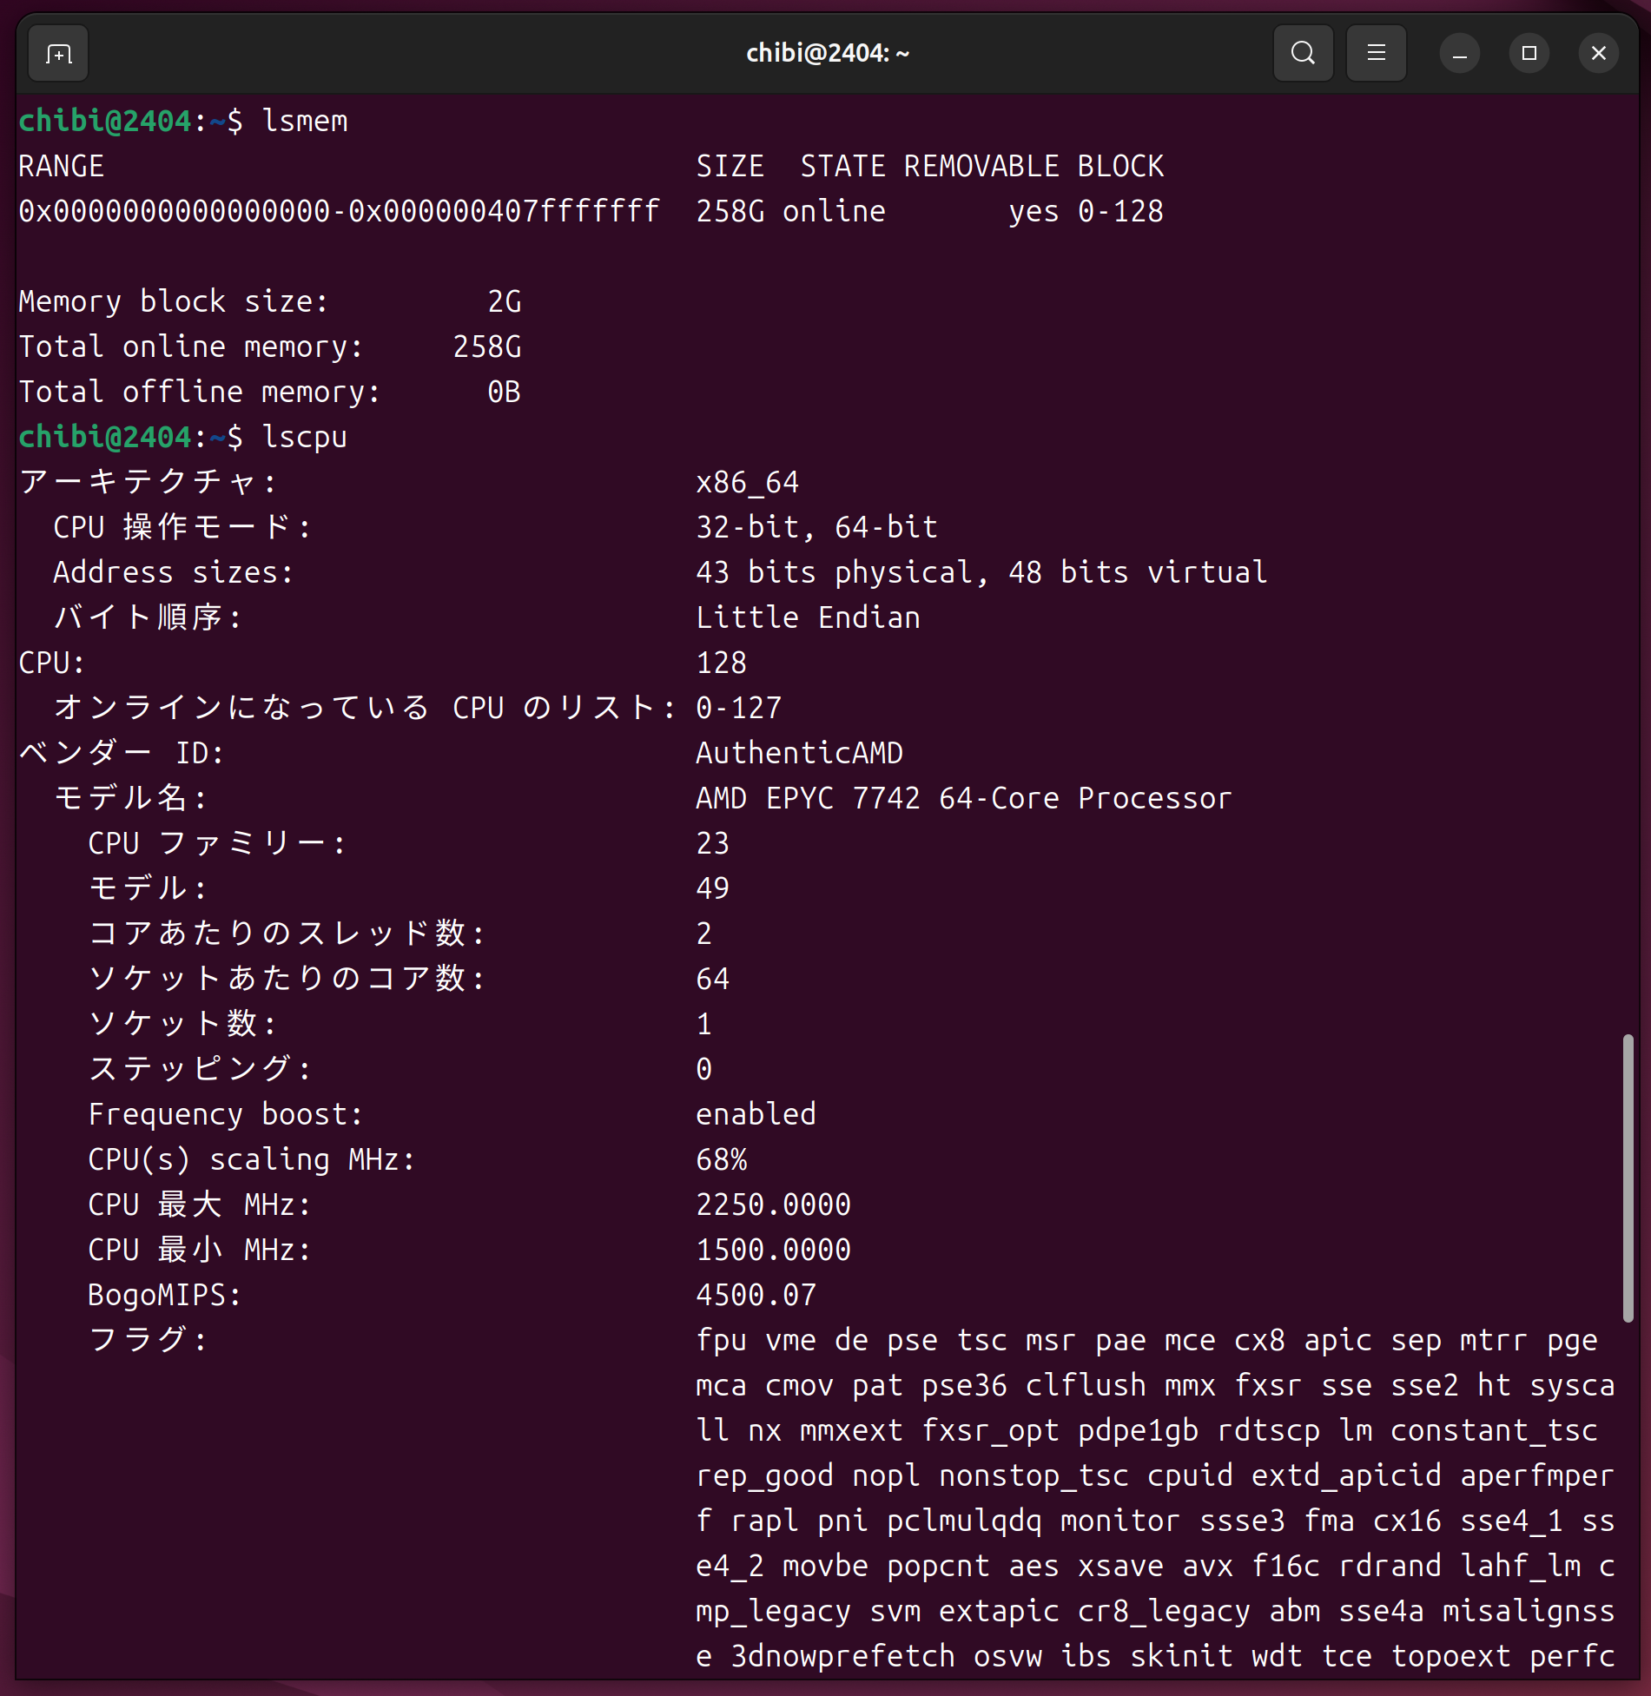The height and width of the screenshot is (1696, 1651).
Task: Open a new terminal tab
Action: 58,54
